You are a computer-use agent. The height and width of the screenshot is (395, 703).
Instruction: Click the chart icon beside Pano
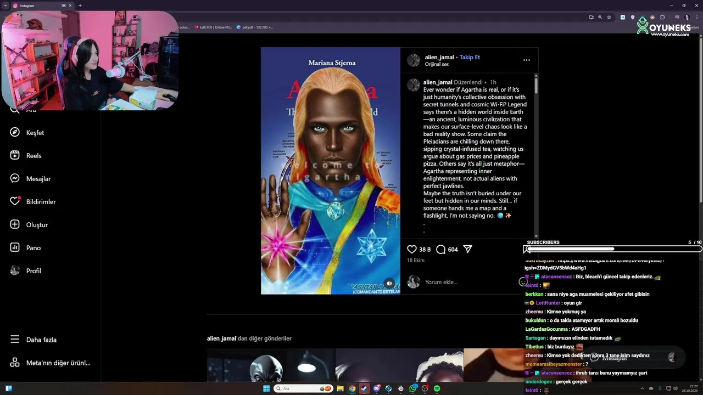click(x=15, y=247)
